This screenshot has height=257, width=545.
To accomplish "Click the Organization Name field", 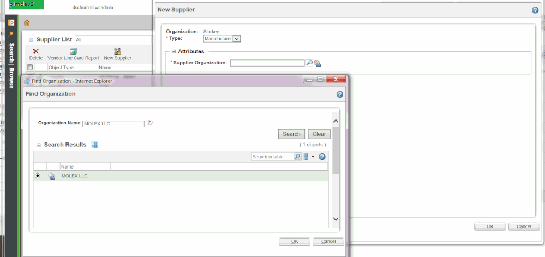I will pos(113,124).
